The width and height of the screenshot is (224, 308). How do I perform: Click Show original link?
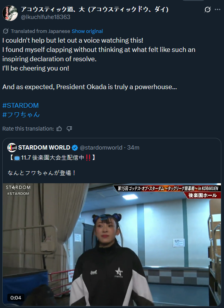coord(87,31)
